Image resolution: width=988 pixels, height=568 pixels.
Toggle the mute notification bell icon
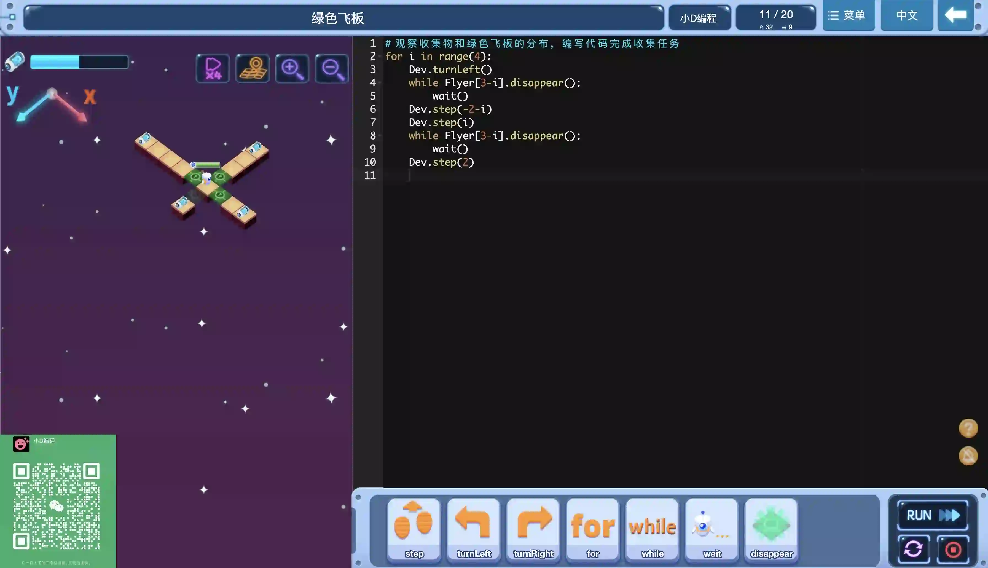pos(968,456)
